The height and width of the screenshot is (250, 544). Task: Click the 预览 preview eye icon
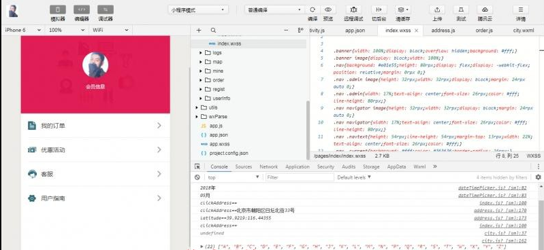pos(328,10)
